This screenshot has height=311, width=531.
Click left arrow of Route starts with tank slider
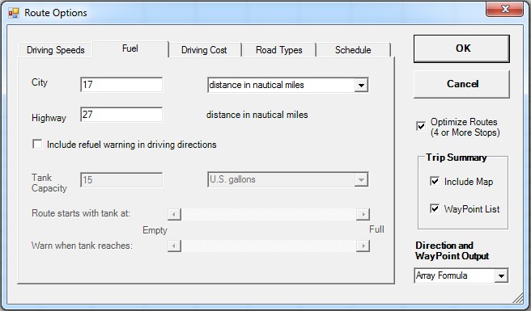(x=174, y=214)
